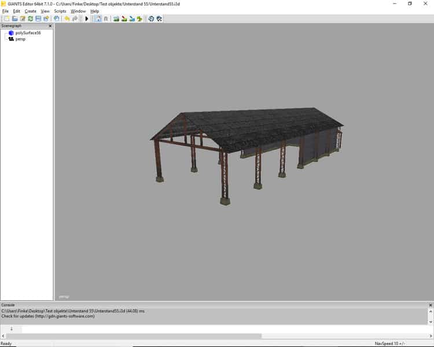
Task: Click the Undo arrow icon
Action: coord(67,19)
